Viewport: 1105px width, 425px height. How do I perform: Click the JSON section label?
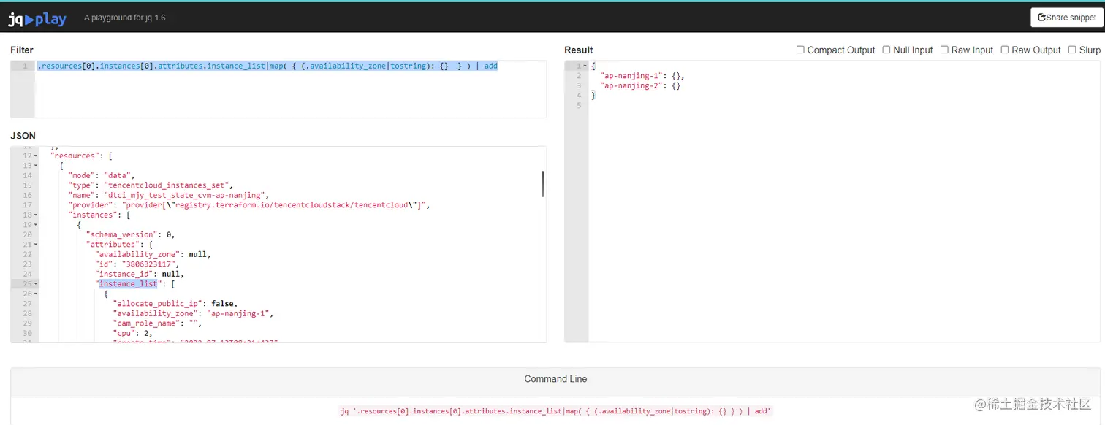23,136
